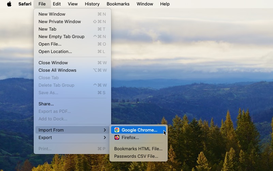Expand the Export submenu

coord(73,137)
